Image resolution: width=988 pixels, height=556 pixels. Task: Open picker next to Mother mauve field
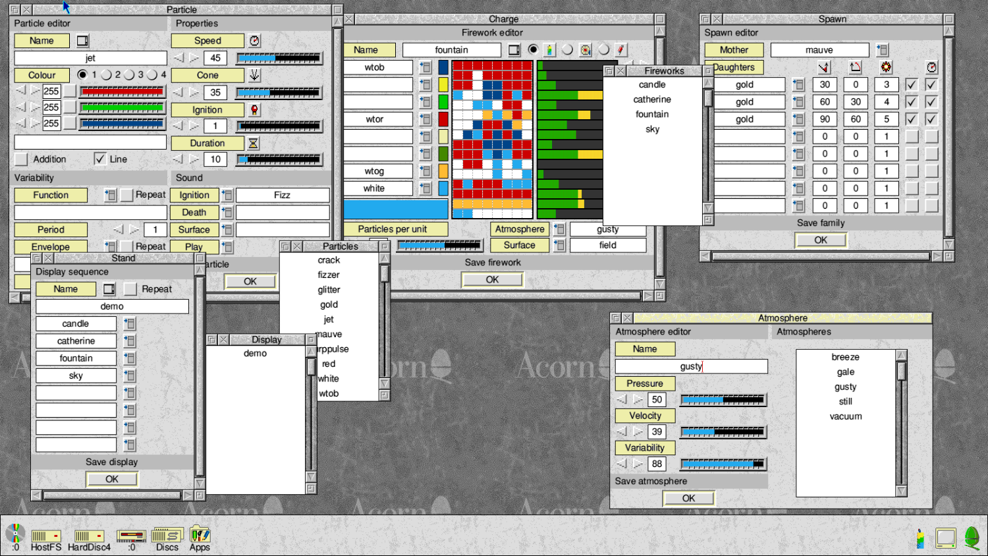(883, 50)
